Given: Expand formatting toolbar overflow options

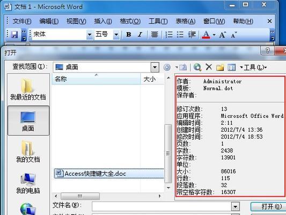Looking at the screenshot, I should (x=273, y=35).
